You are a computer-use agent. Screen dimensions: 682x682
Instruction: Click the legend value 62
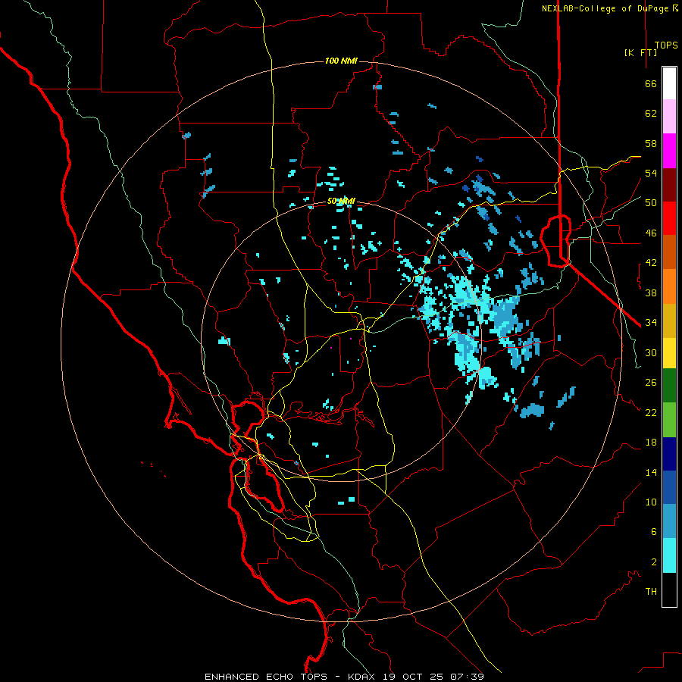click(x=651, y=114)
